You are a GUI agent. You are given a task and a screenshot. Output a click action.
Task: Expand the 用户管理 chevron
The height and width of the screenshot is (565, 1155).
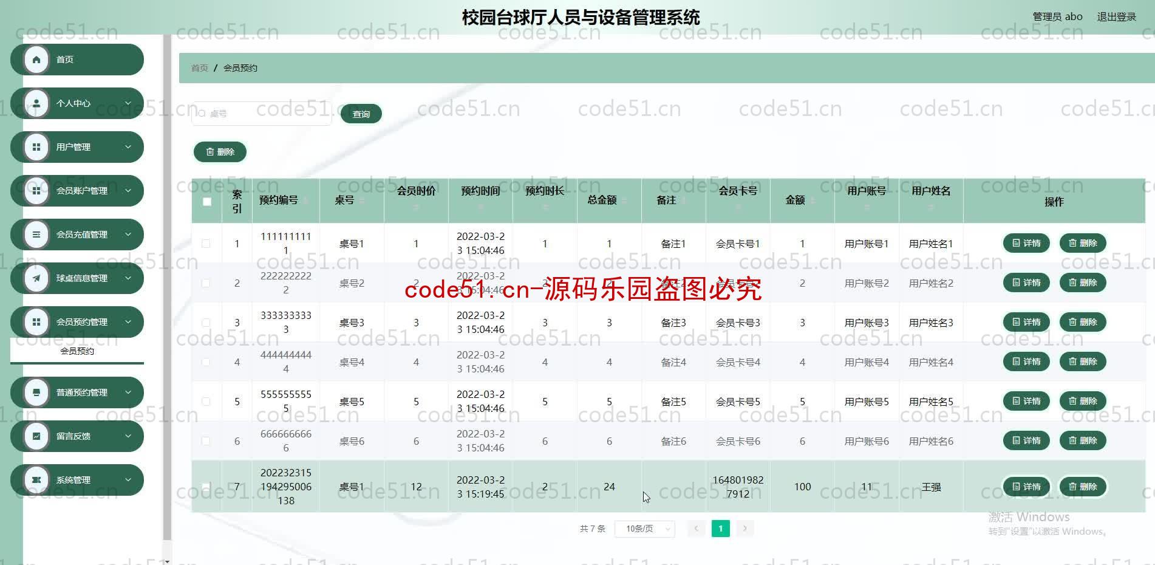point(128,147)
